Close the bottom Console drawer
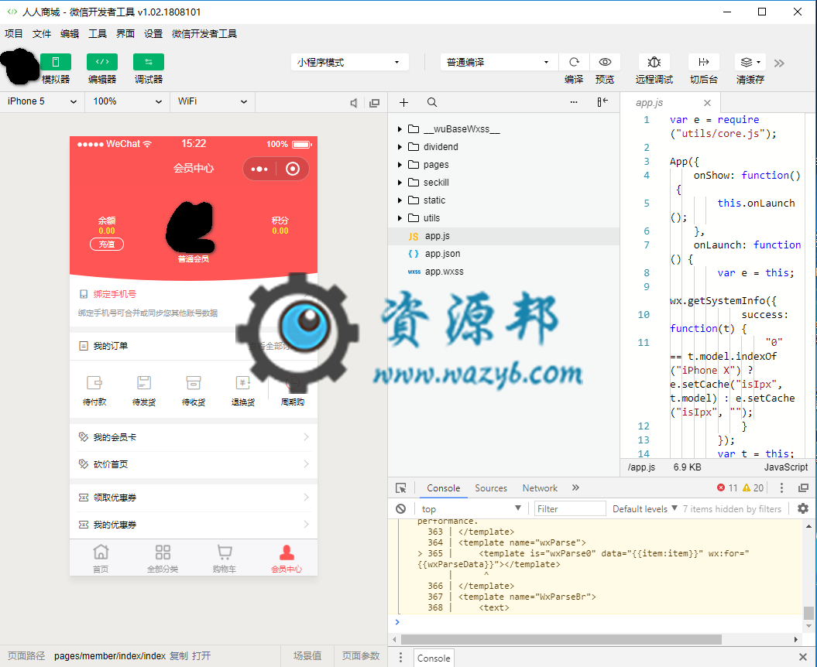 (803, 657)
